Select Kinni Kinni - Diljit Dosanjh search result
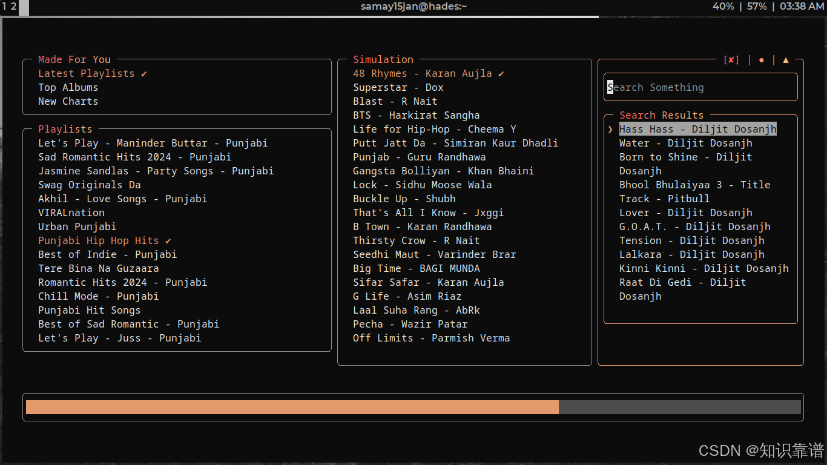This screenshot has width=827, height=465. (x=704, y=268)
